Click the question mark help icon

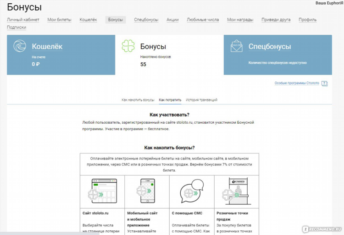pos(324,83)
